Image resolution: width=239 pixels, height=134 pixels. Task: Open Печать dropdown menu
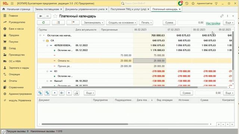tap(146, 22)
